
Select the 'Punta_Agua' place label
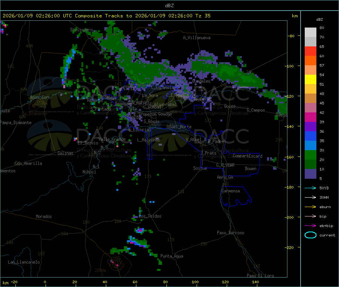[x=172, y=256]
